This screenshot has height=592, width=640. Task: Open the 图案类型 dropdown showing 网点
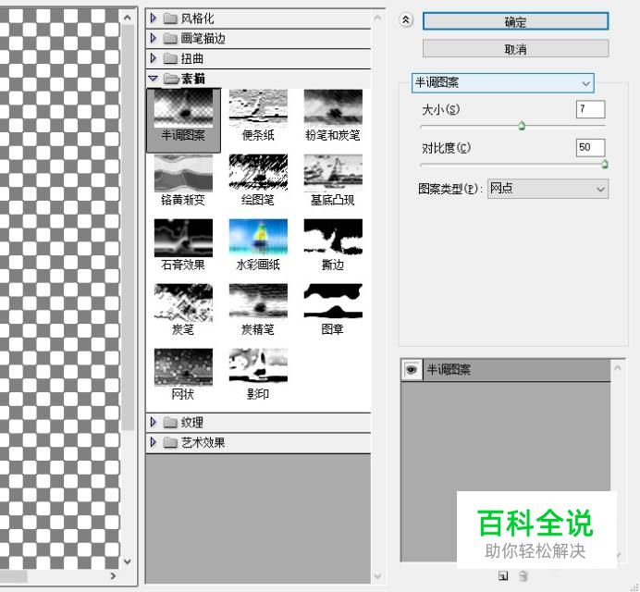(548, 189)
